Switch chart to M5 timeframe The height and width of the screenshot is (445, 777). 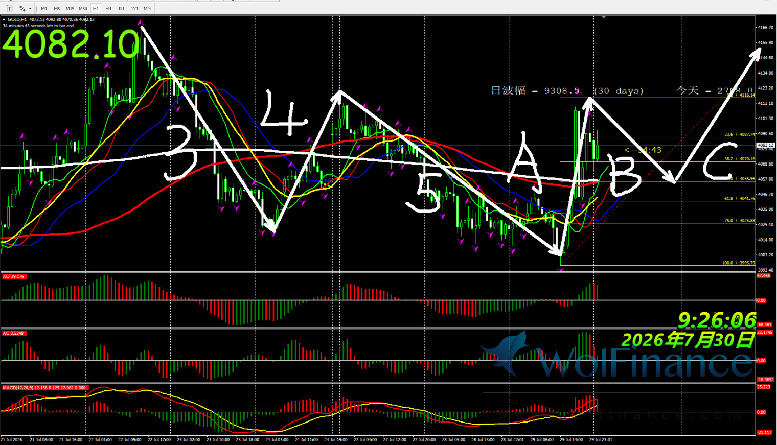click(57, 8)
